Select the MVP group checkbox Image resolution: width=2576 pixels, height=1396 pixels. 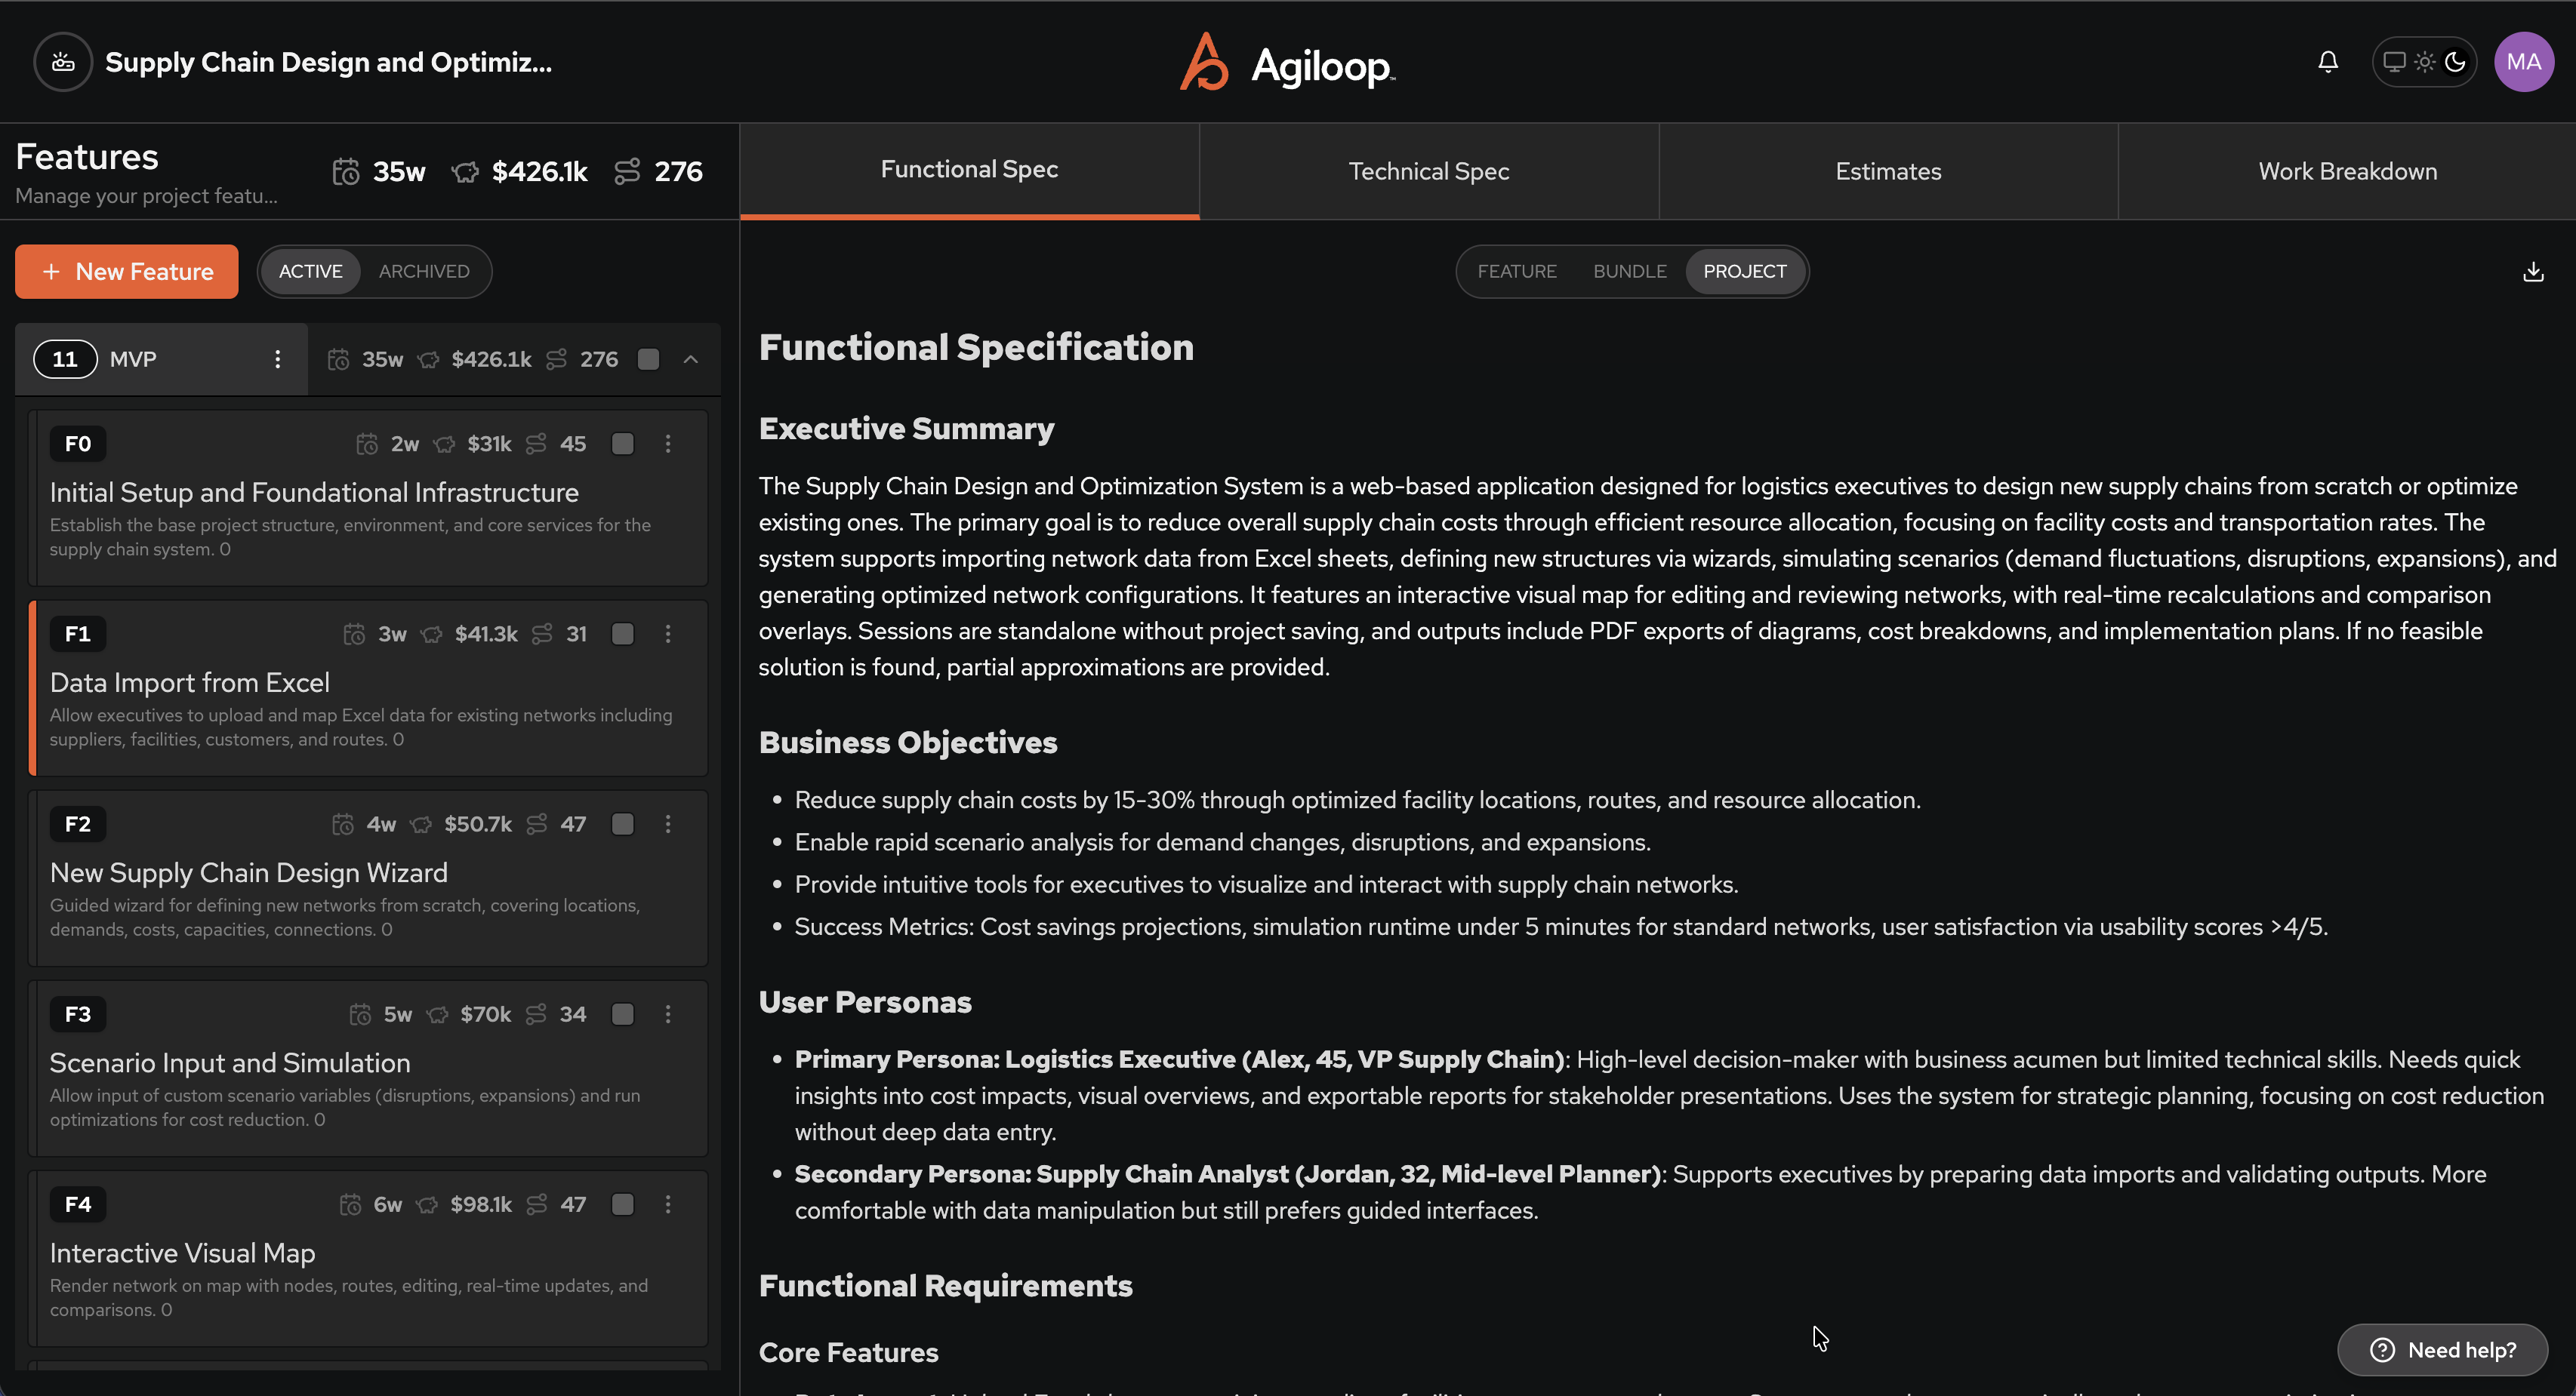pyautogui.click(x=648, y=358)
